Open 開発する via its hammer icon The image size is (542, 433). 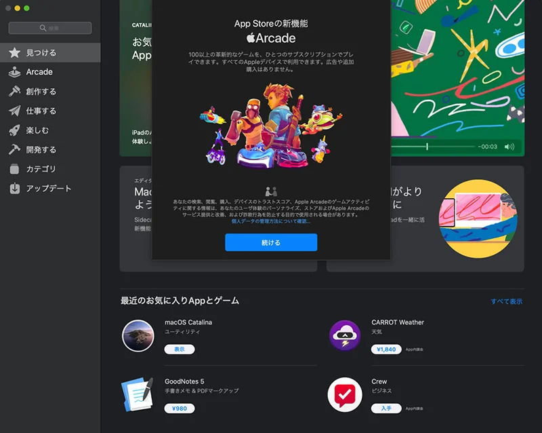coord(14,149)
